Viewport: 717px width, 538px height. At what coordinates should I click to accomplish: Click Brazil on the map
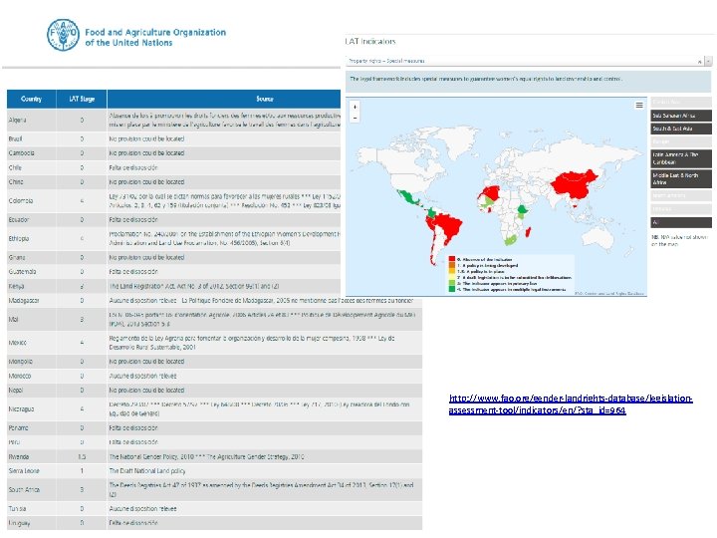tap(448, 226)
